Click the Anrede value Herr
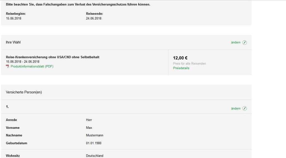Screen dimensions: 286x158 click(89, 120)
